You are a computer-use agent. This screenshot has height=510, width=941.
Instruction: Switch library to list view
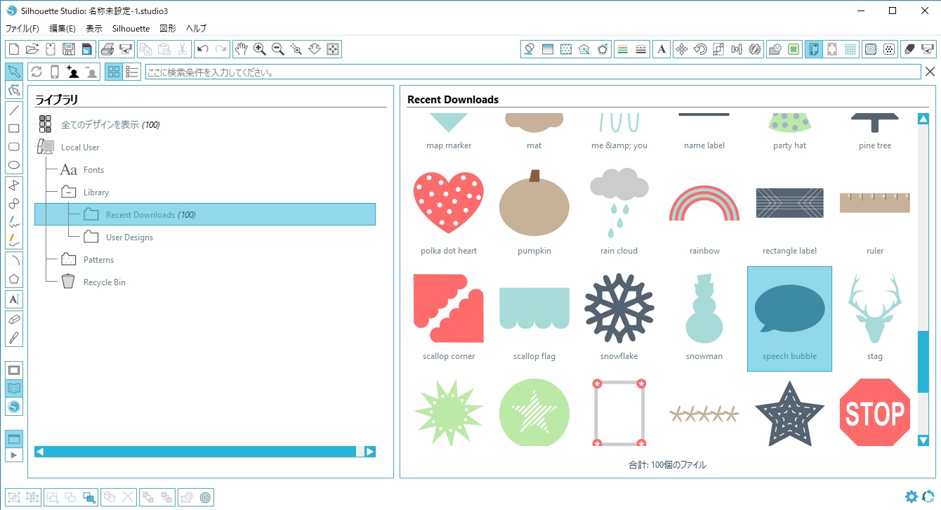pyautogui.click(x=131, y=72)
